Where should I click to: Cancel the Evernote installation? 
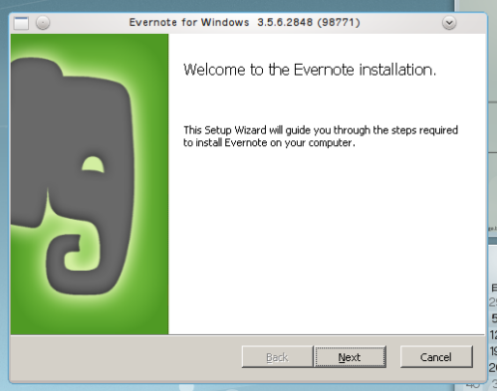(436, 357)
